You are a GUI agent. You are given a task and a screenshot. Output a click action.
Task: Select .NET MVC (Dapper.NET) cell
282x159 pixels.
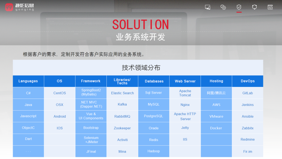tap(91, 105)
